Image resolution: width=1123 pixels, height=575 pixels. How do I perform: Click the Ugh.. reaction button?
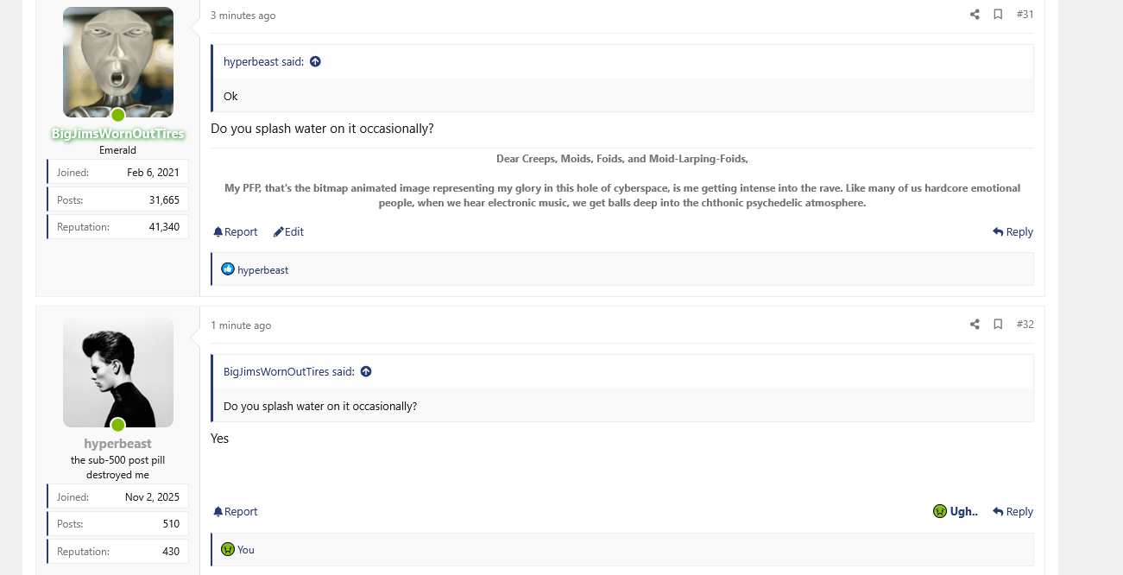pyautogui.click(x=956, y=512)
